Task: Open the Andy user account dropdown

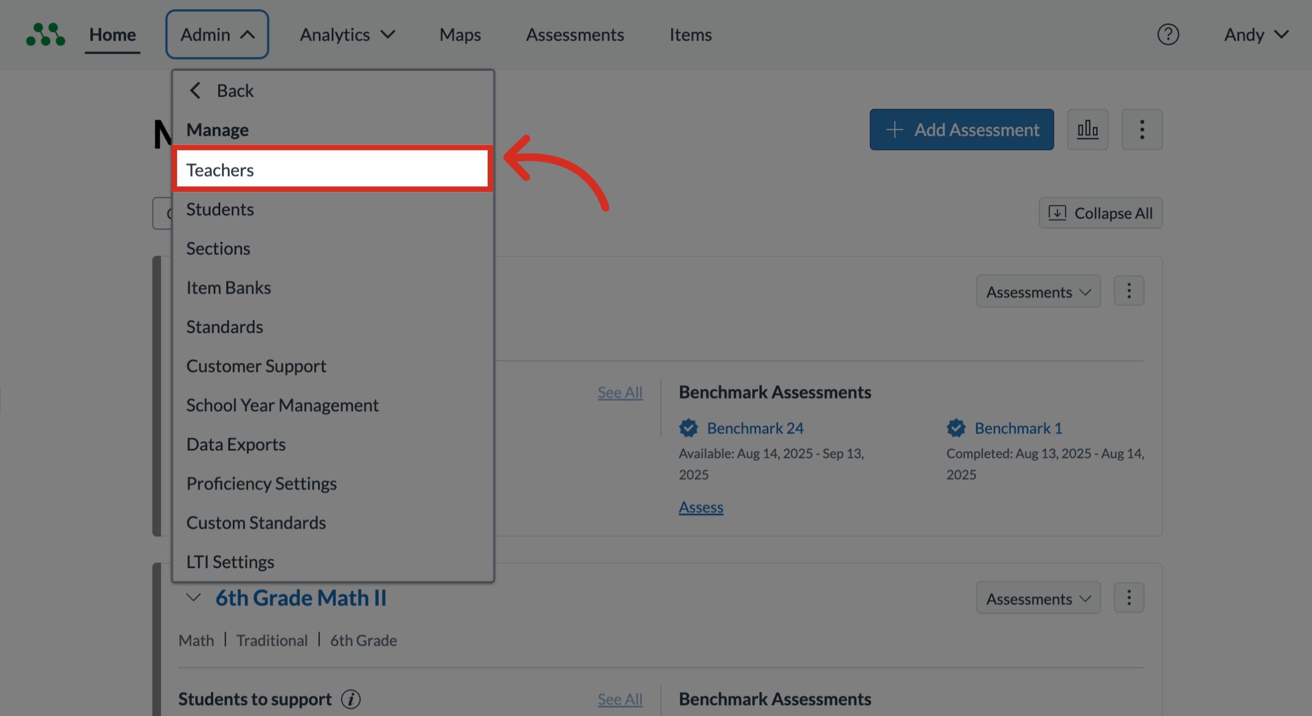Action: pyautogui.click(x=1256, y=34)
